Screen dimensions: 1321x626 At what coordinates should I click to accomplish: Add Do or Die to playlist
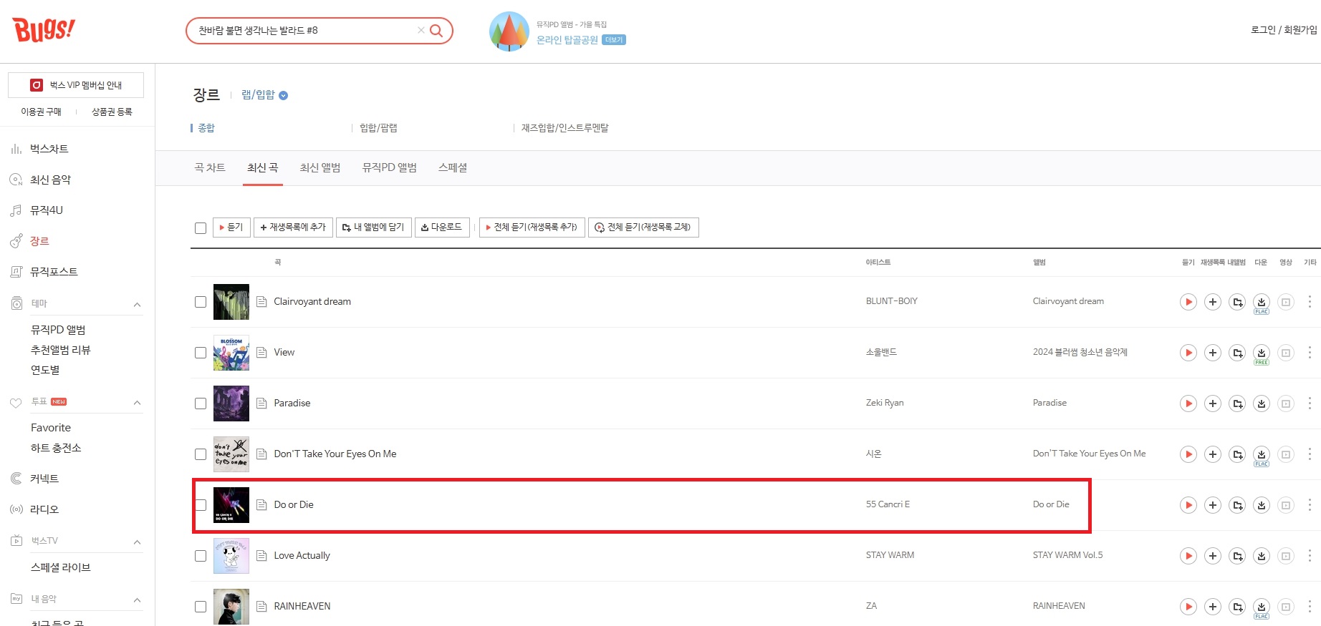click(x=1212, y=505)
